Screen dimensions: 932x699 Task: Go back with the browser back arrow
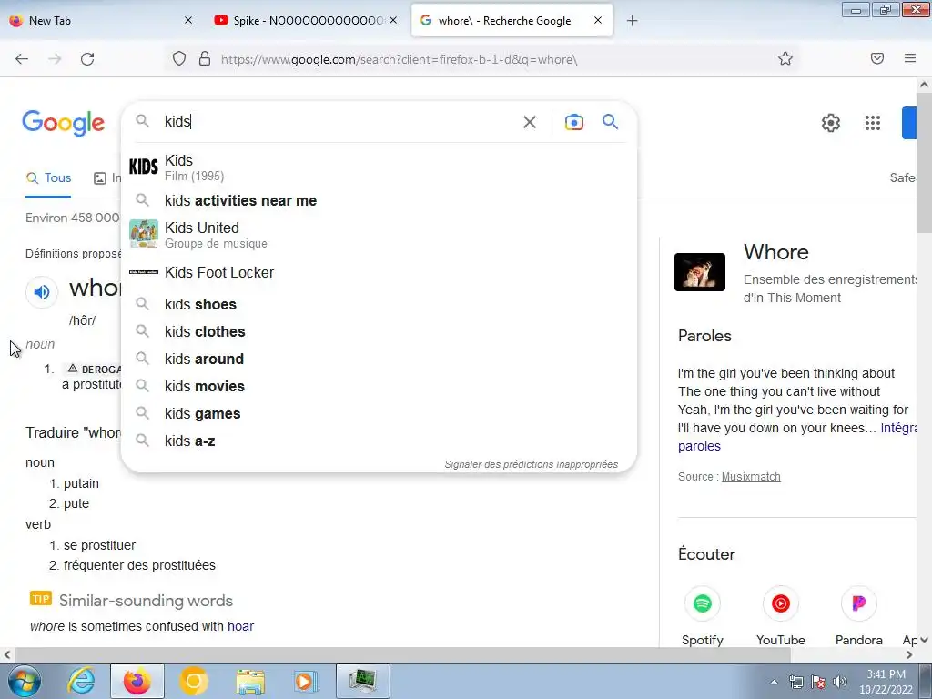(22, 59)
